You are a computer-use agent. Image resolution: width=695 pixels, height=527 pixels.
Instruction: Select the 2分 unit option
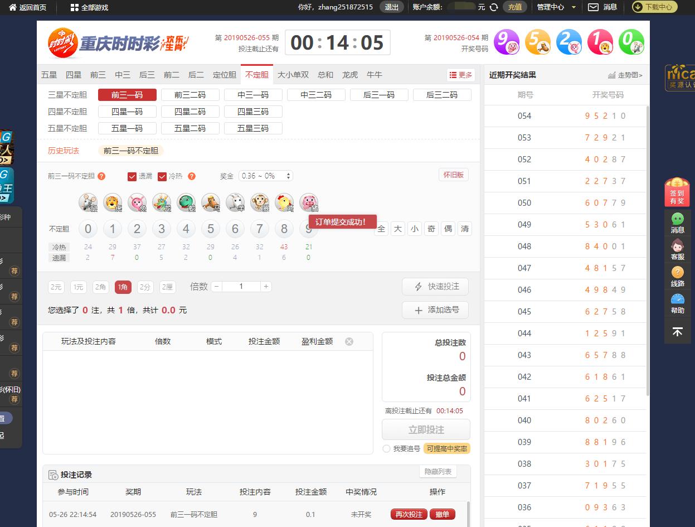click(145, 287)
